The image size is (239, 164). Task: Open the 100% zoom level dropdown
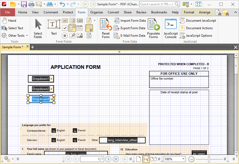183,159
